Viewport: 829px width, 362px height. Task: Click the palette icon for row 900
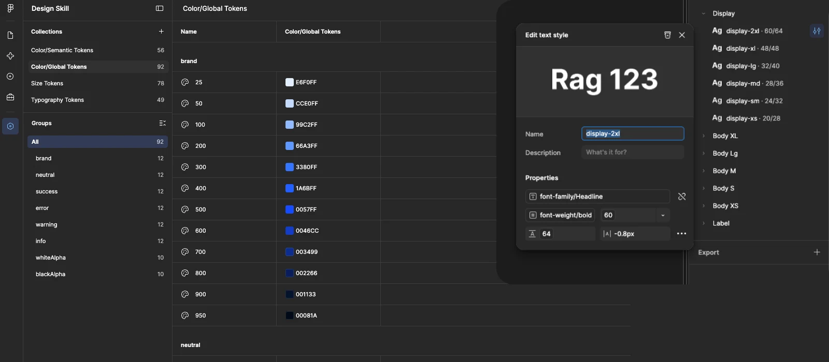(x=185, y=294)
